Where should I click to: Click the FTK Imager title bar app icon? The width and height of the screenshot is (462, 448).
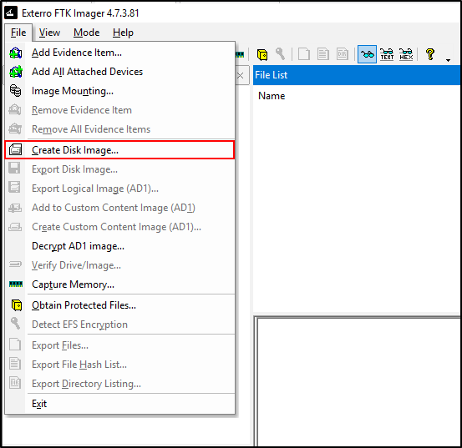tap(11, 13)
